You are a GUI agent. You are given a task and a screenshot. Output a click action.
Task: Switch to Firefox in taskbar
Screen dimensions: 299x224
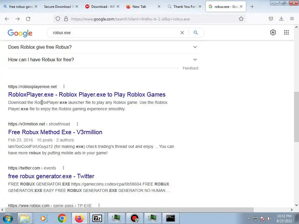[79, 218]
